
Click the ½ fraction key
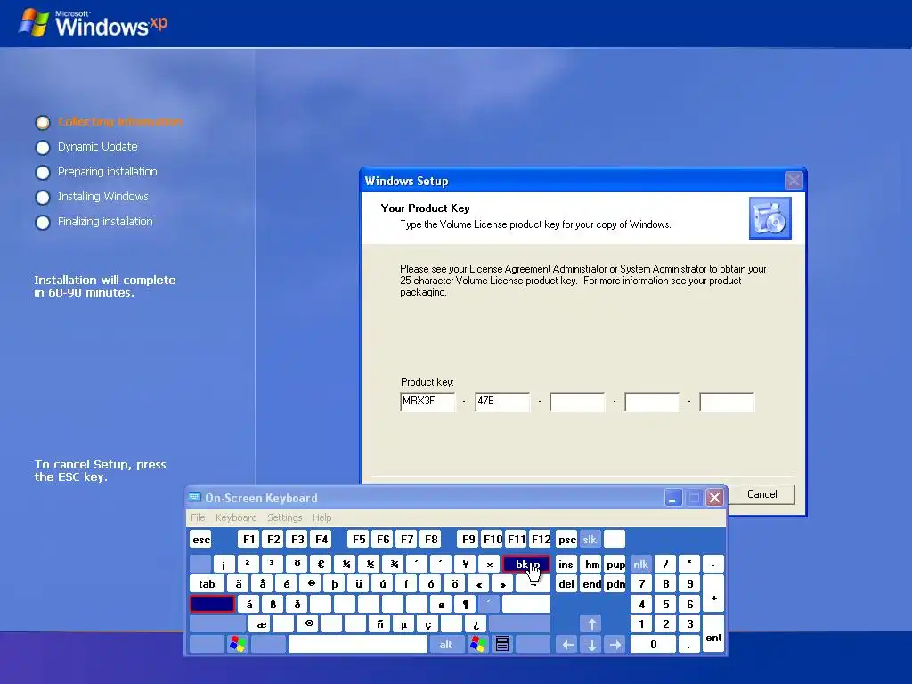pyautogui.click(x=370, y=564)
